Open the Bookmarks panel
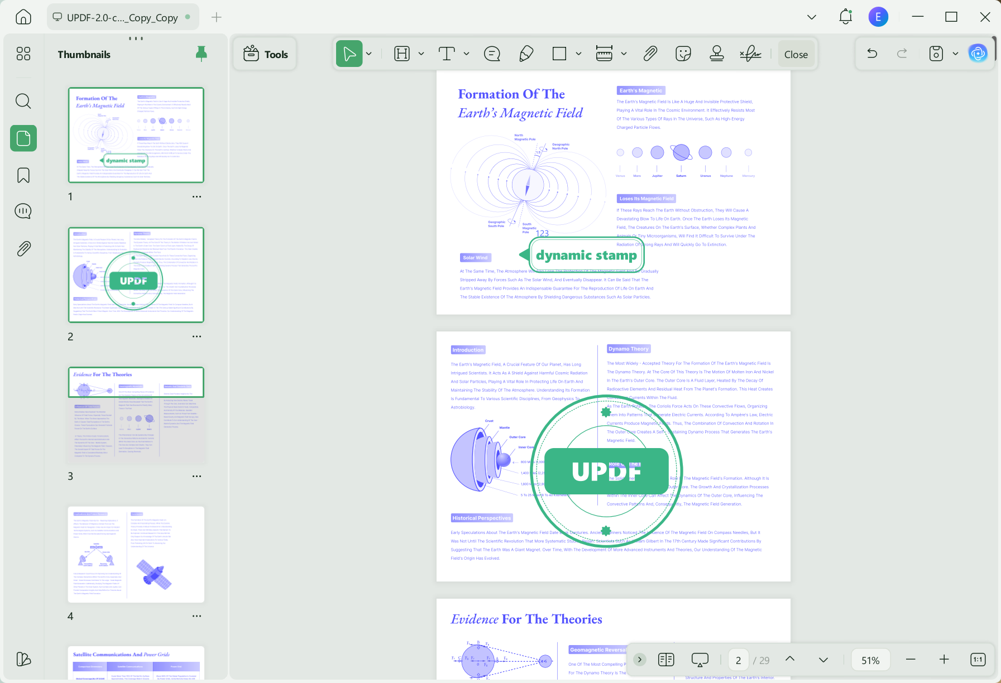The width and height of the screenshot is (1001, 683). coord(23,175)
